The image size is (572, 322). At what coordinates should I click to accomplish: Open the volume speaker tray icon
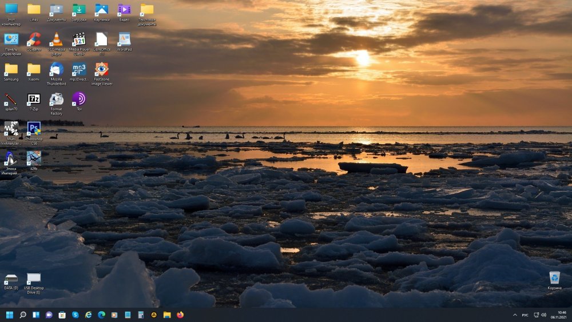[x=543, y=315]
